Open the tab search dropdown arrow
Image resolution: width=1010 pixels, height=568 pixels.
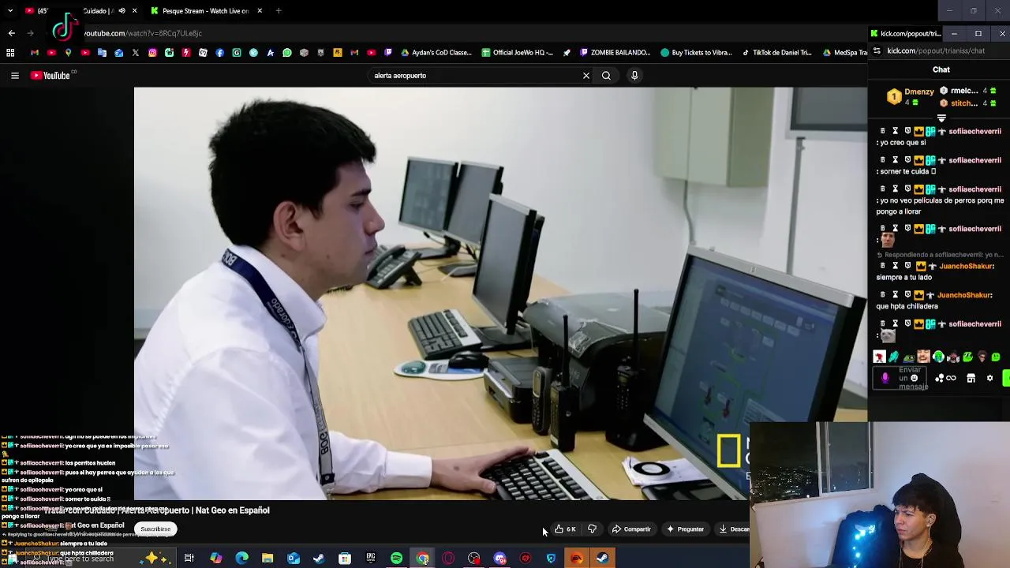(x=9, y=11)
